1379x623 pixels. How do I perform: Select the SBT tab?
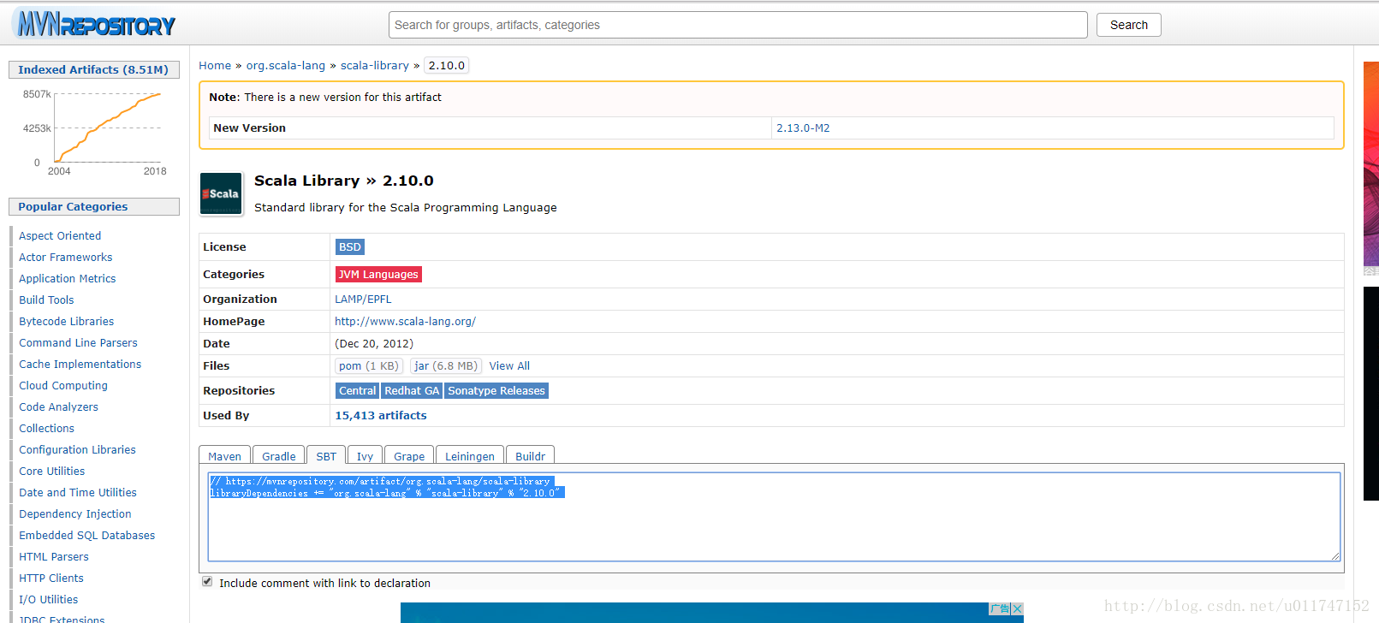click(x=326, y=456)
